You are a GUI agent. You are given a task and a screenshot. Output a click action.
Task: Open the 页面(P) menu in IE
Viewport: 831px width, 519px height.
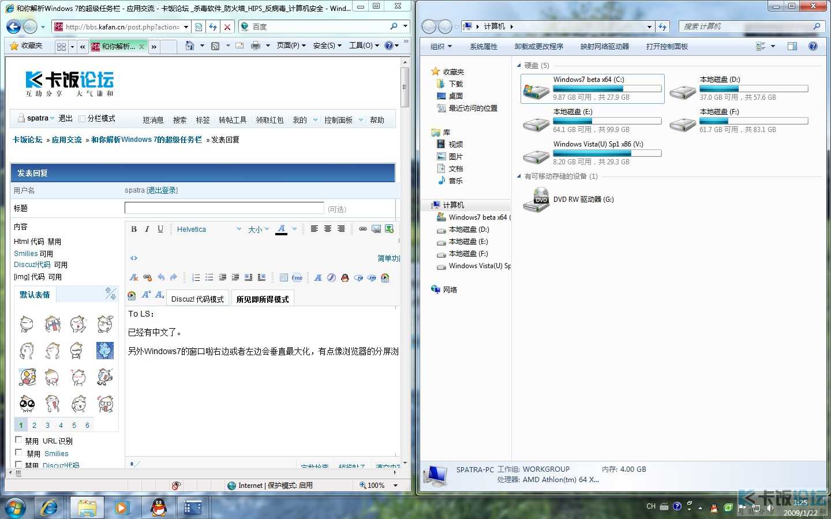(x=291, y=46)
